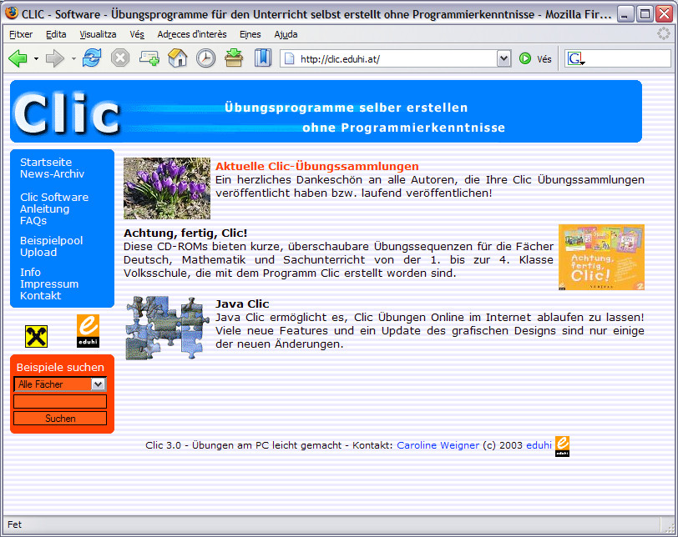Viewport: 678px width, 537px height.
Task: Open the Impressum link
Action: 49,284
